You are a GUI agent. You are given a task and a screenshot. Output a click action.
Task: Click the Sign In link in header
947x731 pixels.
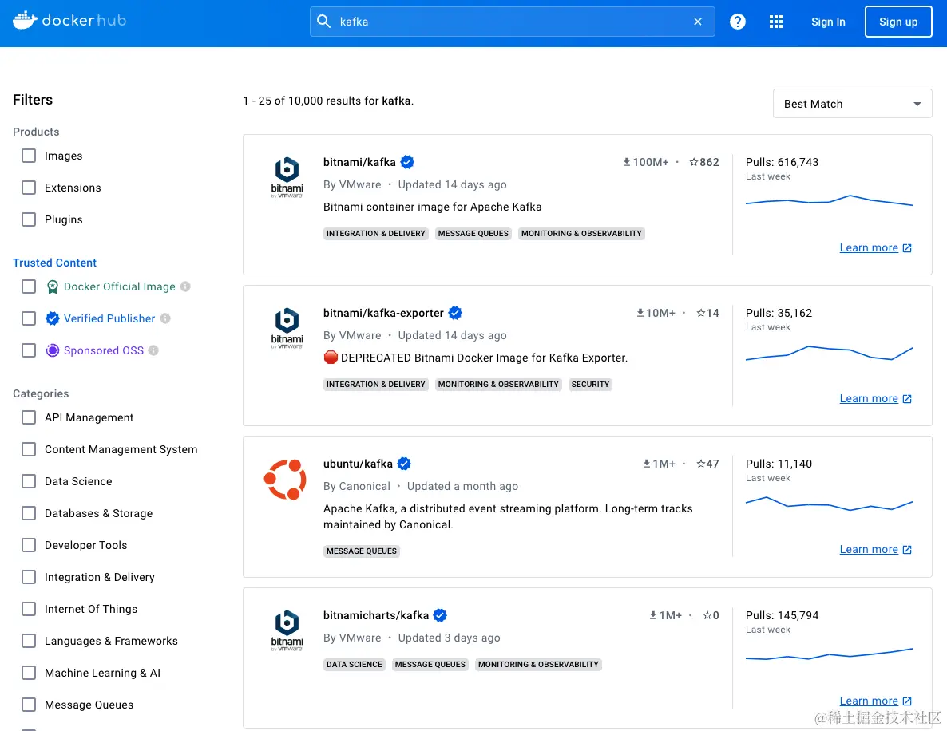tap(828, 22)
